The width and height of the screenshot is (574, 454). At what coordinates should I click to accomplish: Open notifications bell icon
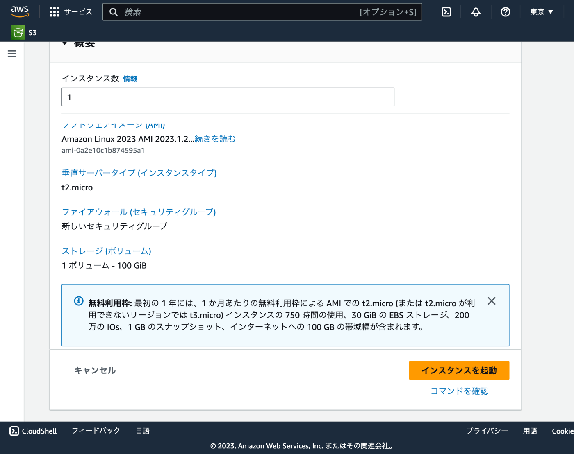click(x=476, y=12)
